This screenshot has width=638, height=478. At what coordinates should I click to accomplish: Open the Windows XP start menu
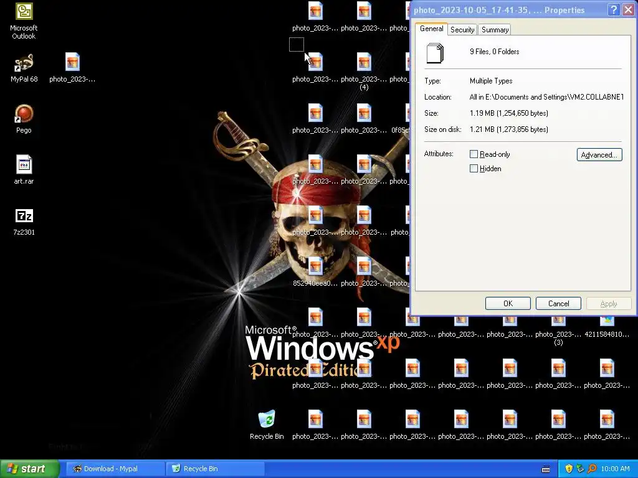click(x=30, y=469)
